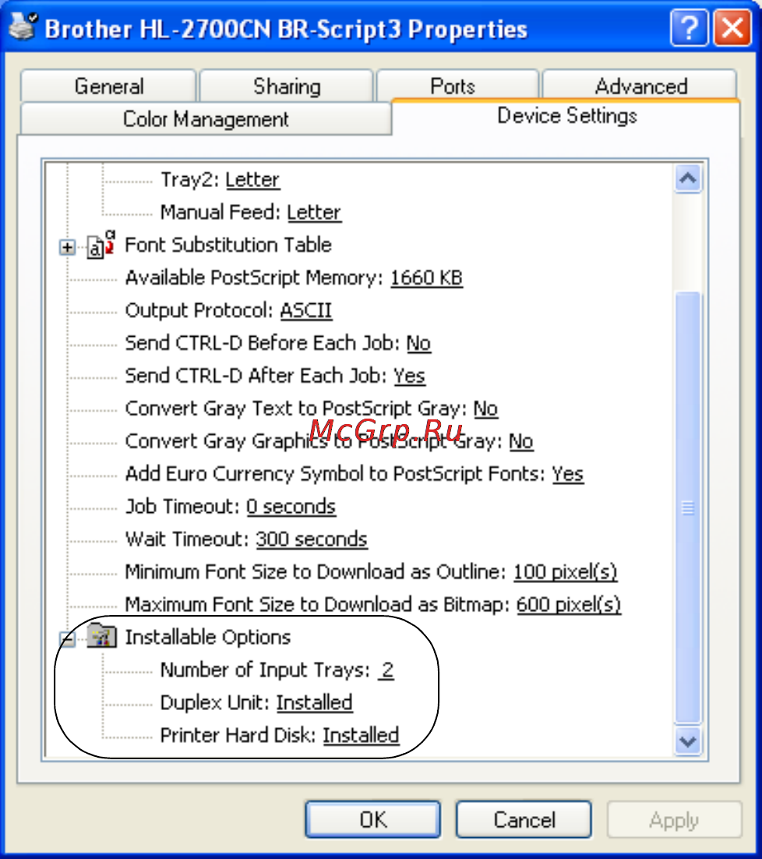
Task: Click the Apply button
Action: [x=675, y=819]
